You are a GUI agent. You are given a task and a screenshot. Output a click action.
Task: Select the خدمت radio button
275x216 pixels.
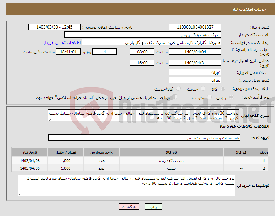203,88
